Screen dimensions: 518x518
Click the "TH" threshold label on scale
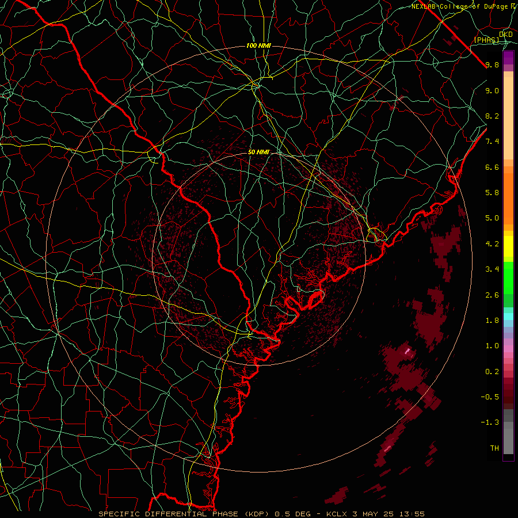coord(494,448)
